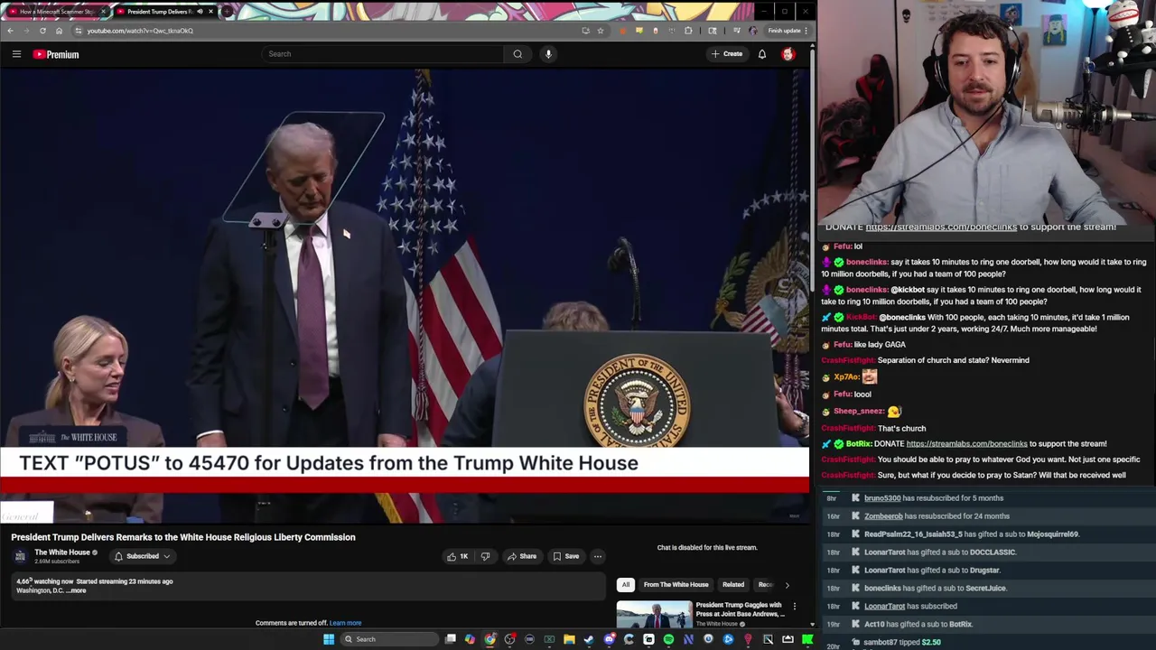The height and width of the screenshot is (650, 1156).
Task: Open the Subscribed notification dropdown
Action: tap(143, 556)
